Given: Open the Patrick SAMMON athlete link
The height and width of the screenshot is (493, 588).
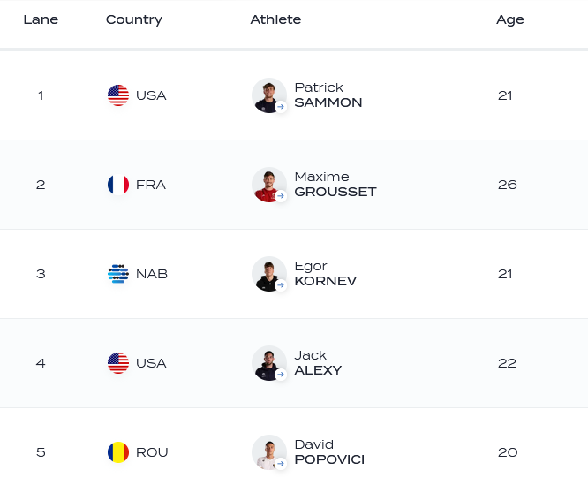Looking at the screenshot, I should click(328, 95).
